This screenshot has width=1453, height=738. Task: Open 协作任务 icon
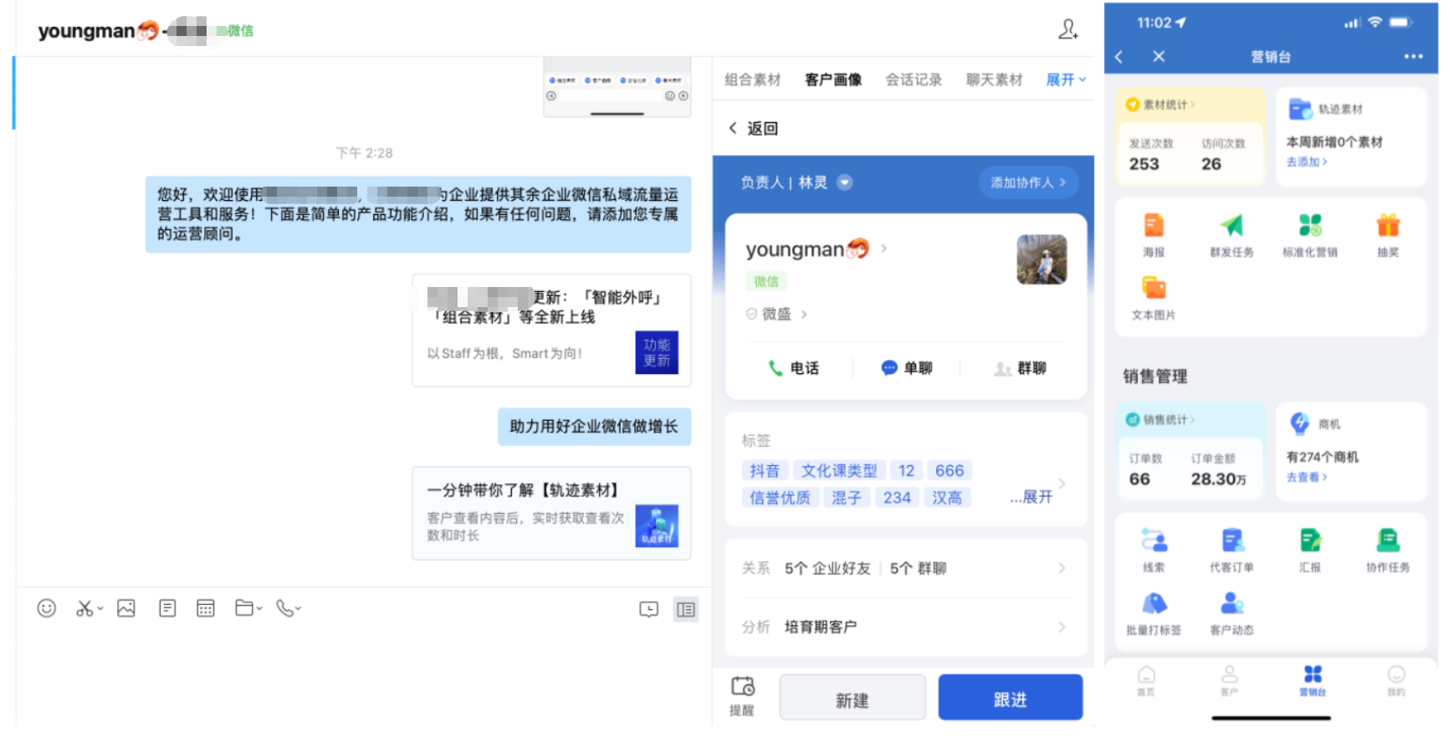point(1388,550)
